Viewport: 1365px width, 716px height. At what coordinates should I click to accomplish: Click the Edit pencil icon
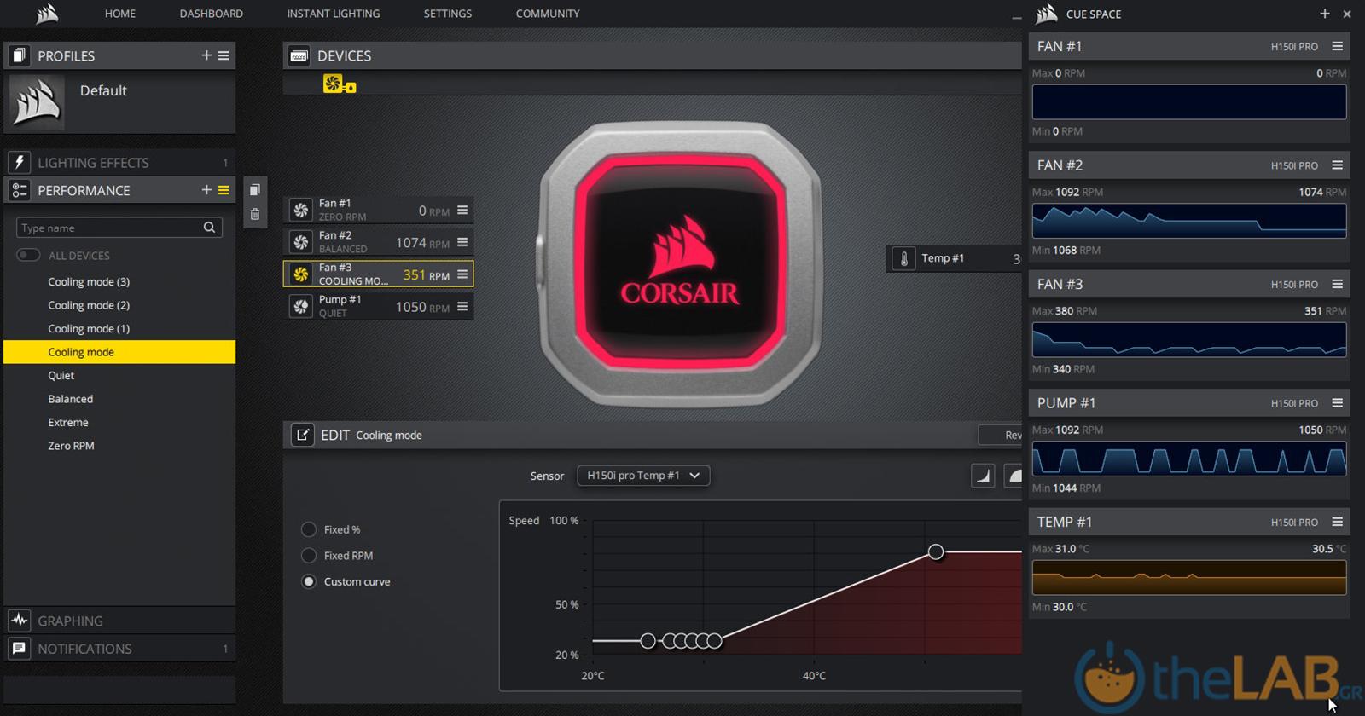pos(302,435)
